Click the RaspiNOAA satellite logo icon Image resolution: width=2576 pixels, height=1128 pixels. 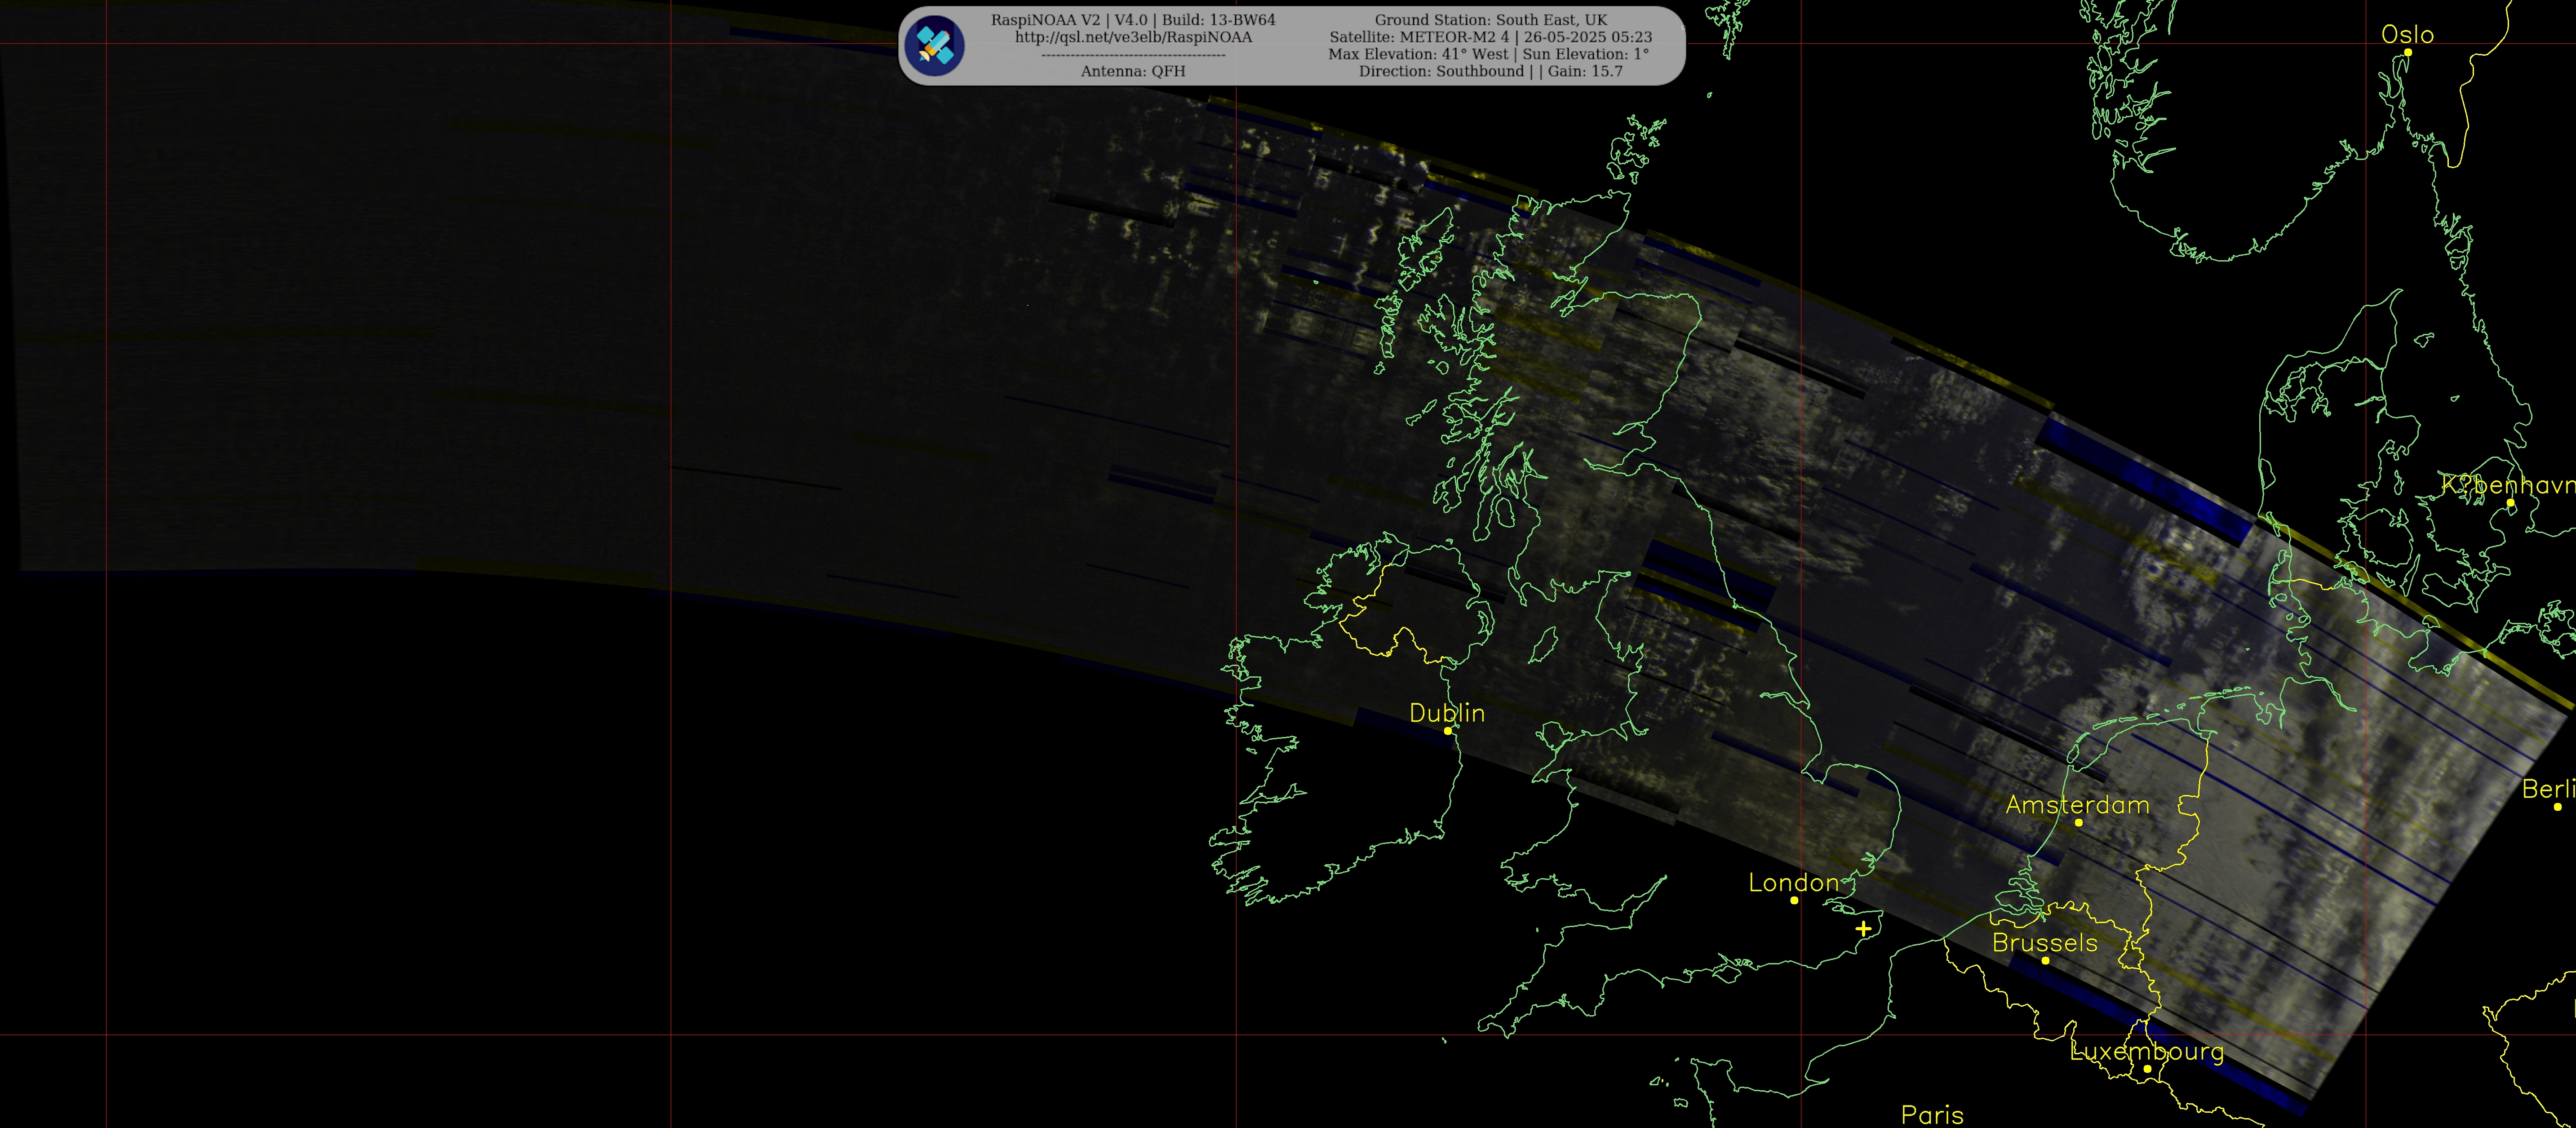[x=934, y=45]
